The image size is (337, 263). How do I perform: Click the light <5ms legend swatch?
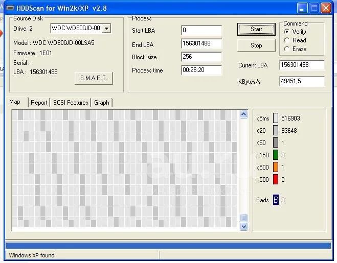point(276,118)
